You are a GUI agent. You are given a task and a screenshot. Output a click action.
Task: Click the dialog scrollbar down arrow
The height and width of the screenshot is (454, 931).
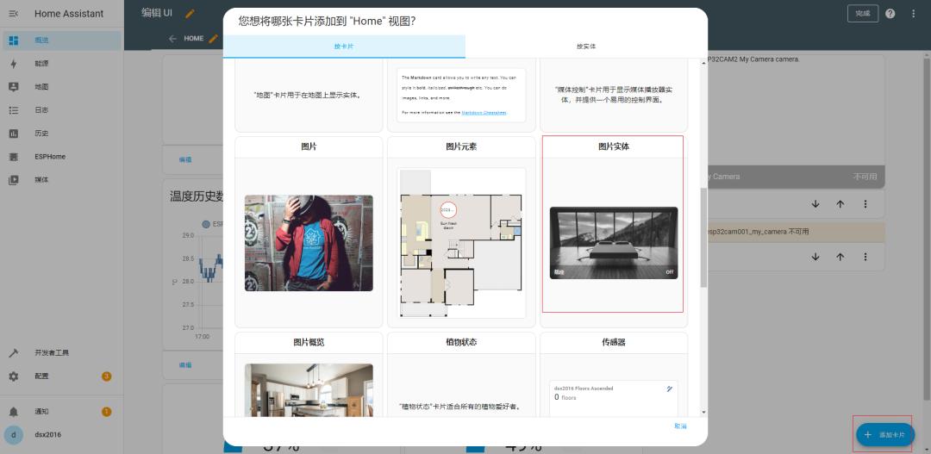click(x=703, y=412)
